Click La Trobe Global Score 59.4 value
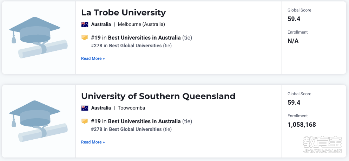This screenshot has height=161, width=349. pos(294,19)
